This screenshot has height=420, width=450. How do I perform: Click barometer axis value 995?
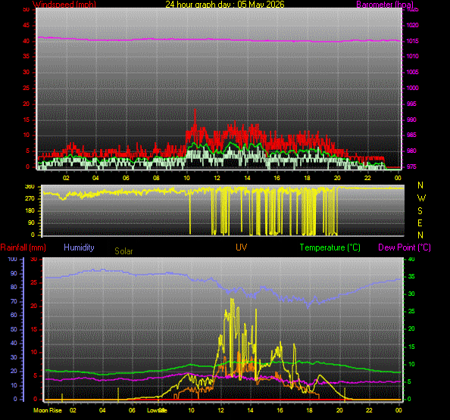pyautogui.click(x=411, y=104)
